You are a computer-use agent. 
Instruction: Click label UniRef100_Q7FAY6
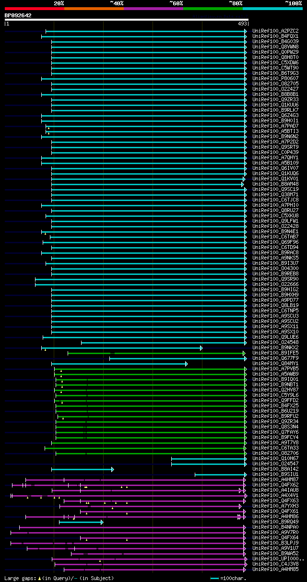[275, 432]
